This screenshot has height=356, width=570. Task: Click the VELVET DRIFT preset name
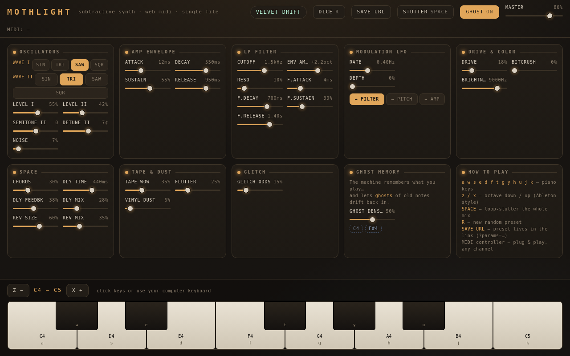click(278, 12)
